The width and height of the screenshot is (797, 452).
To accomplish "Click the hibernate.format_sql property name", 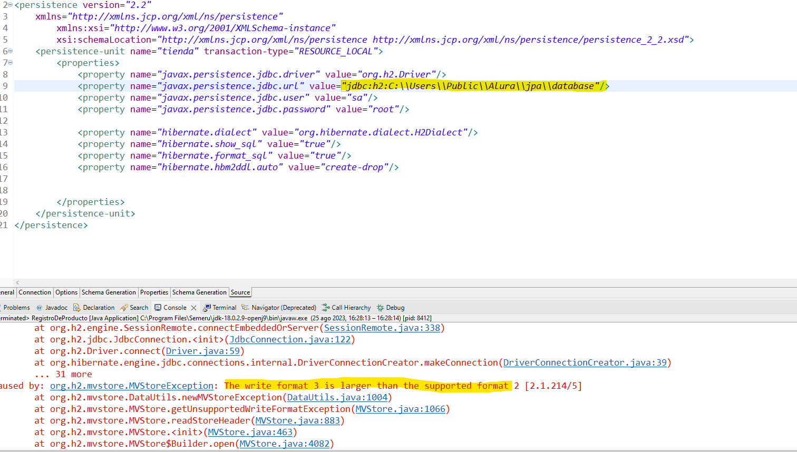I will [x=215, y=155].
